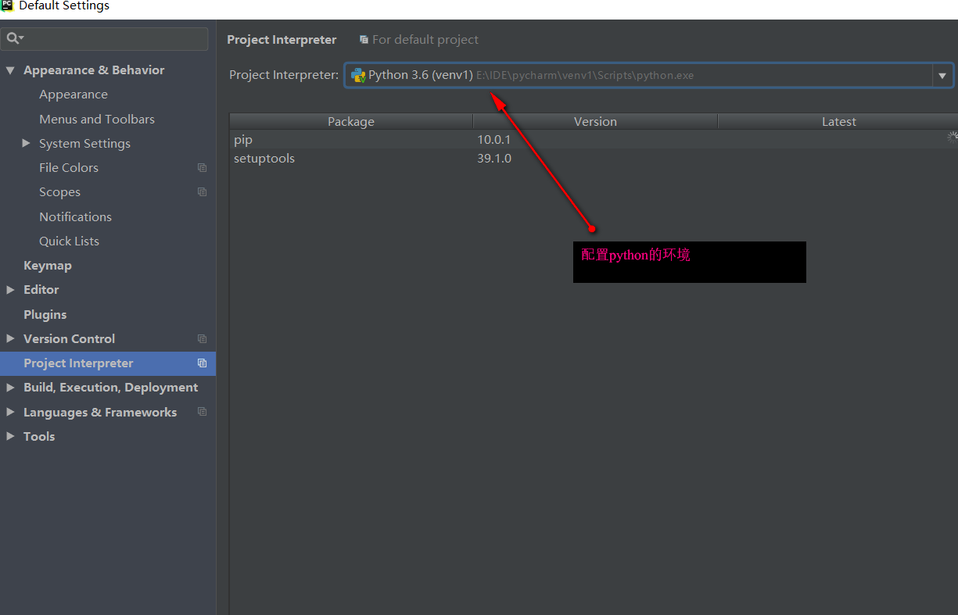Open the Keymap settings page
The height and width of the screenshot is (615, 958).
pyautogui.click(x=48, y=266)
